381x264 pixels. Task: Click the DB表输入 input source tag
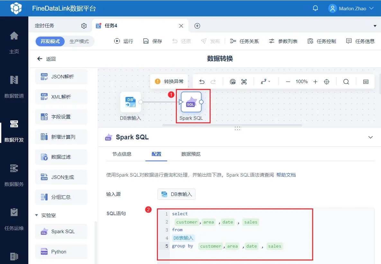[177, 194]
